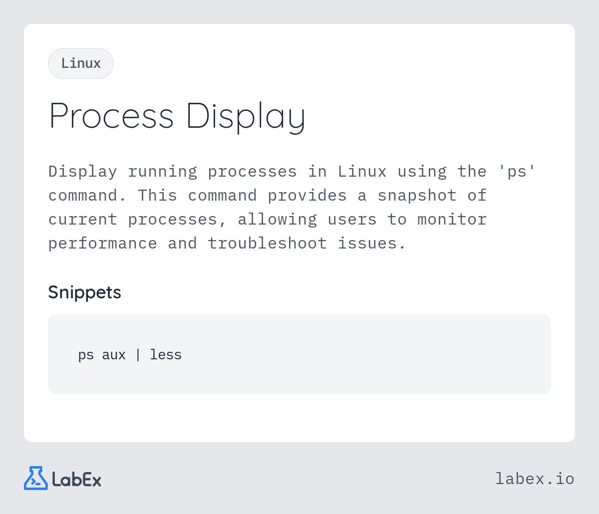The height and width of the screenshot is (514, 599).
Task: Click the LabEx flask logo icon
Action: [x=36, y=478]
